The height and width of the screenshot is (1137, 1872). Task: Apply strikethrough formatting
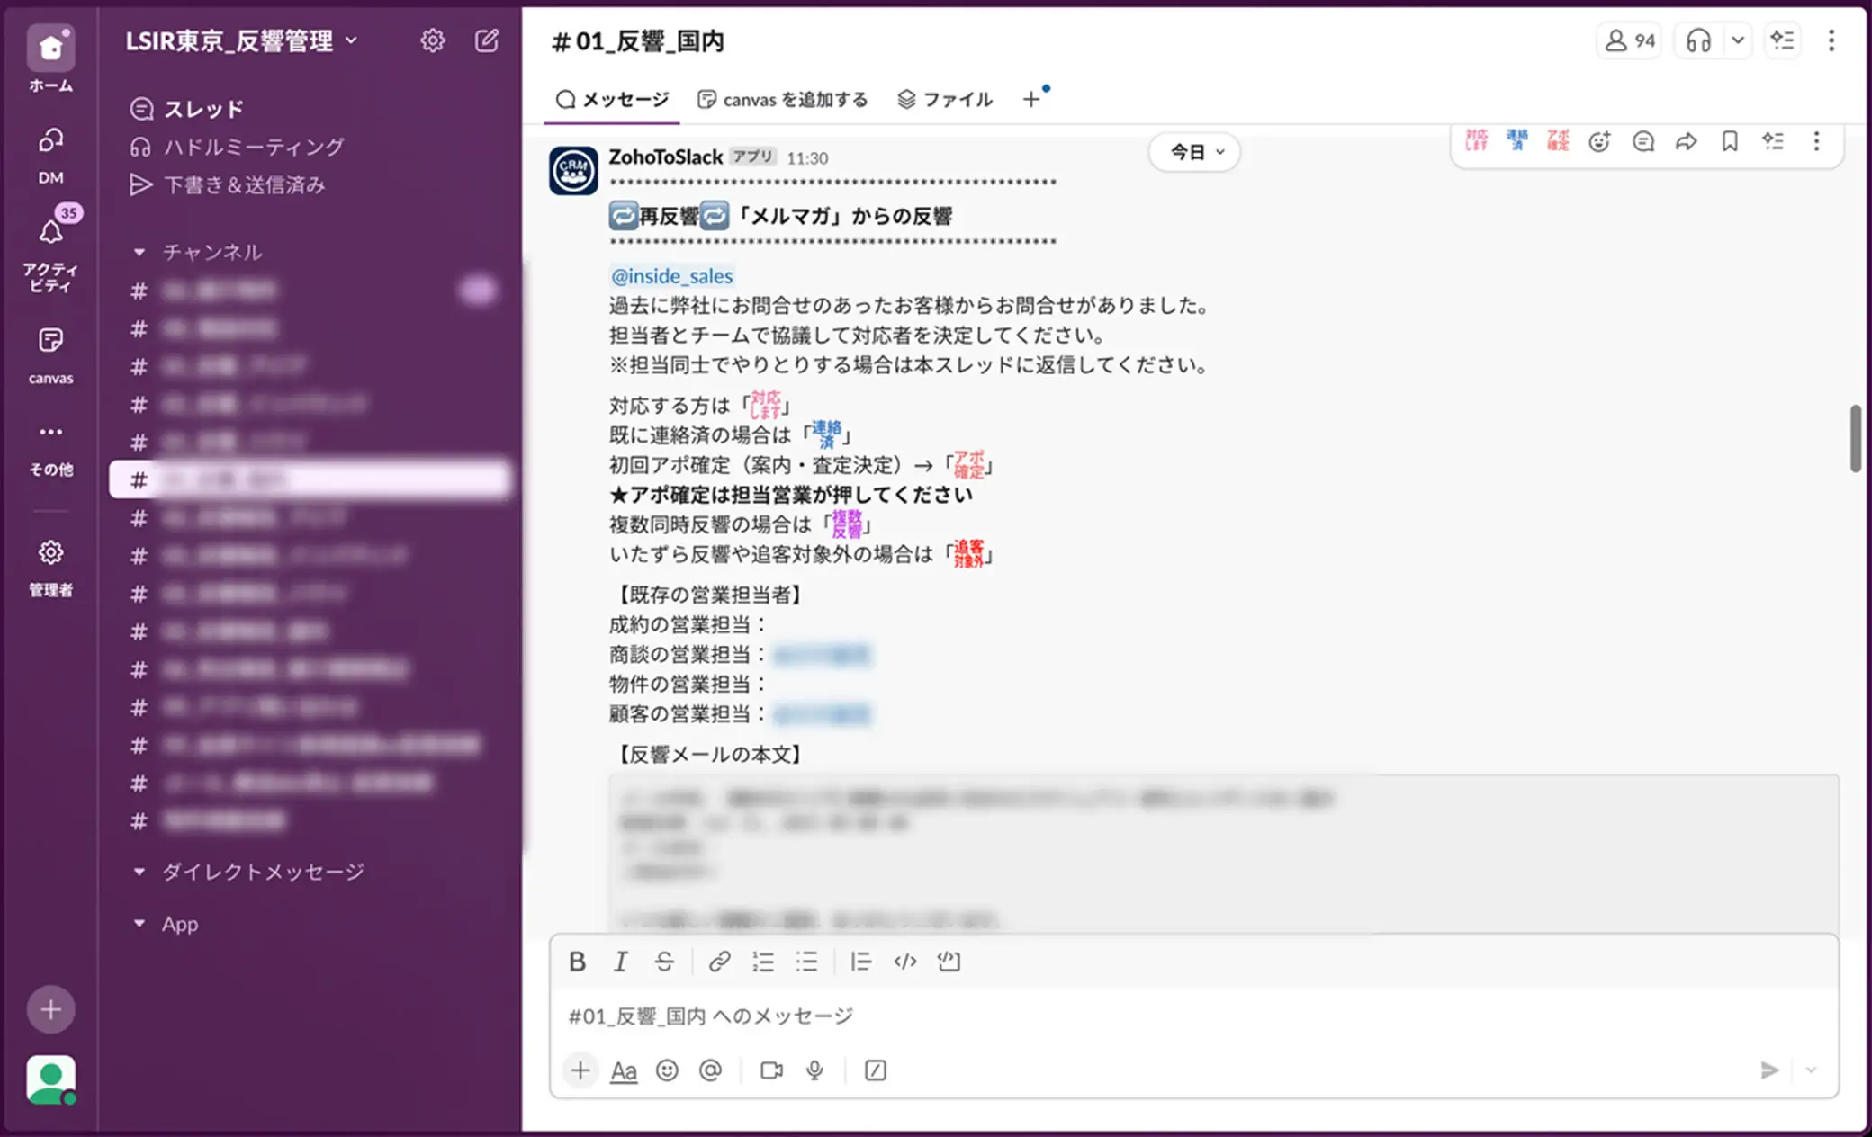click(x=664, y=962)
